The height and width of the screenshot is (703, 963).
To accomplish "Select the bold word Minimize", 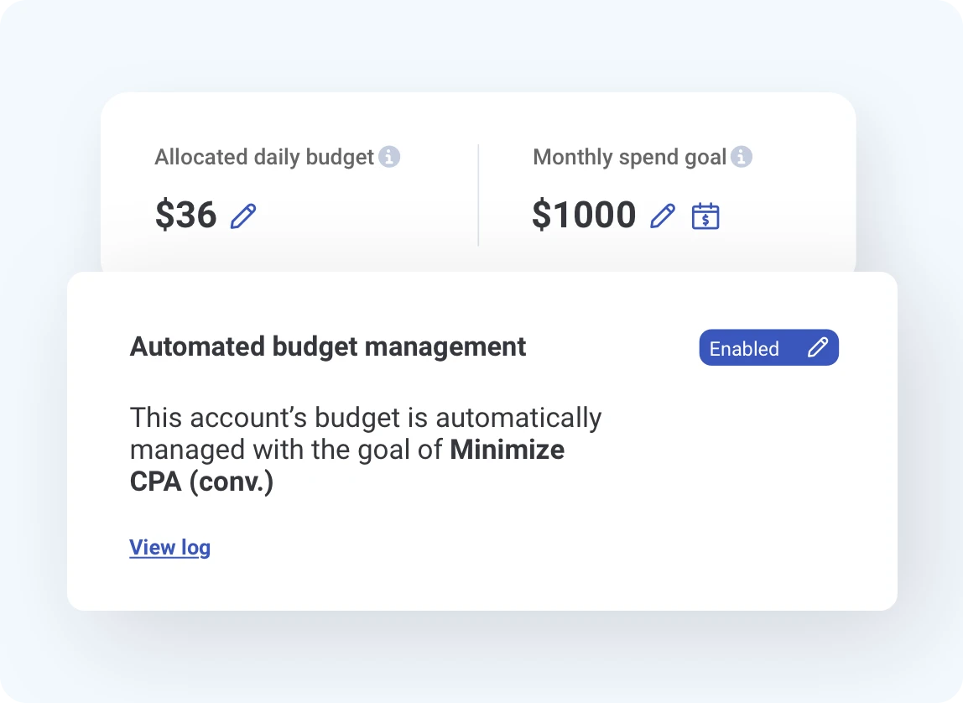I will [x=507, y=450].
